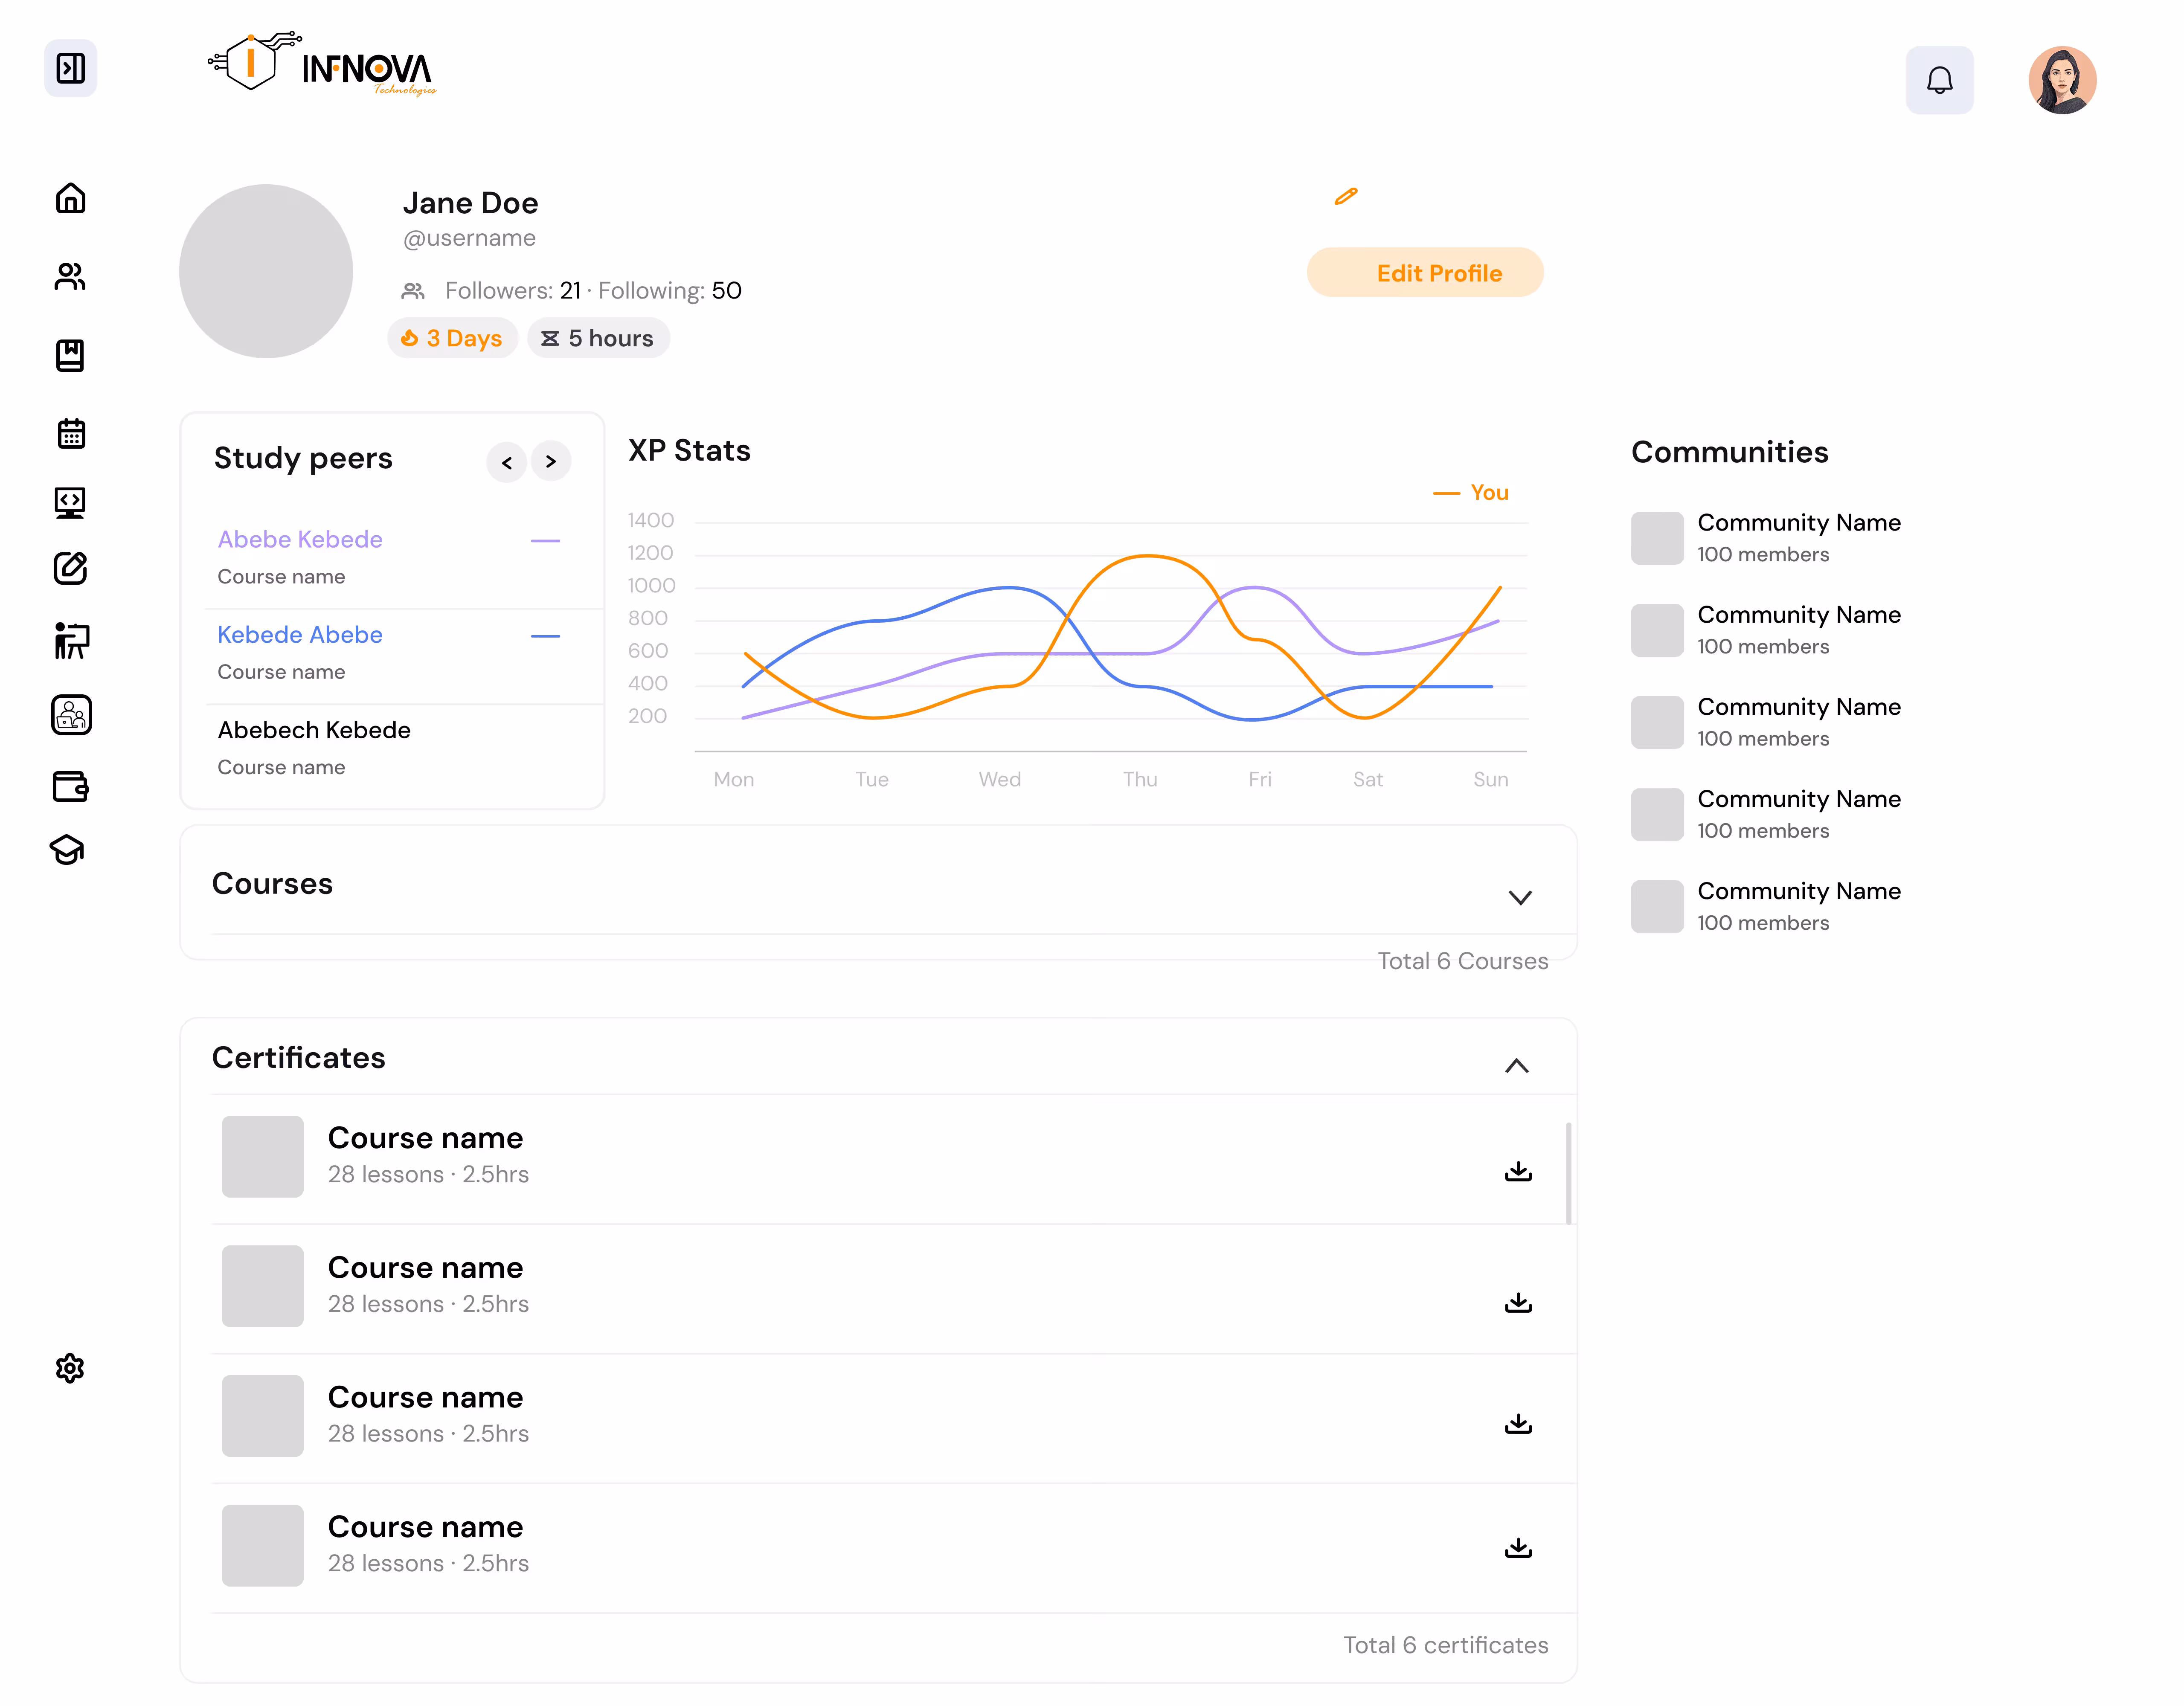The height and width of the screenshot is (1706, 2184).
Task: Show previous study peers
Action: click(x=507, y=462)
